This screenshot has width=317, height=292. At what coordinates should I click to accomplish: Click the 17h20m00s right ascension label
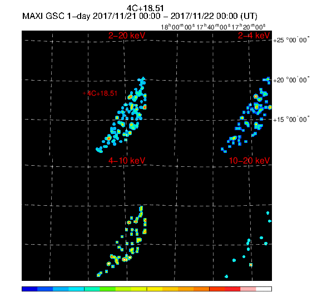[249, 27]
